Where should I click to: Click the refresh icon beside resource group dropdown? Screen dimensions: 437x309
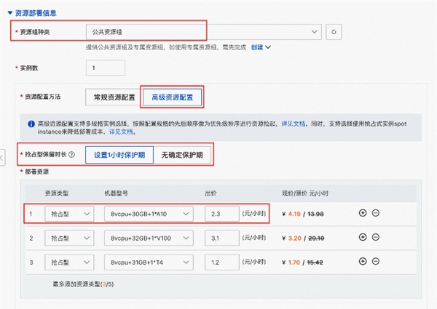(x=334, y=31)
